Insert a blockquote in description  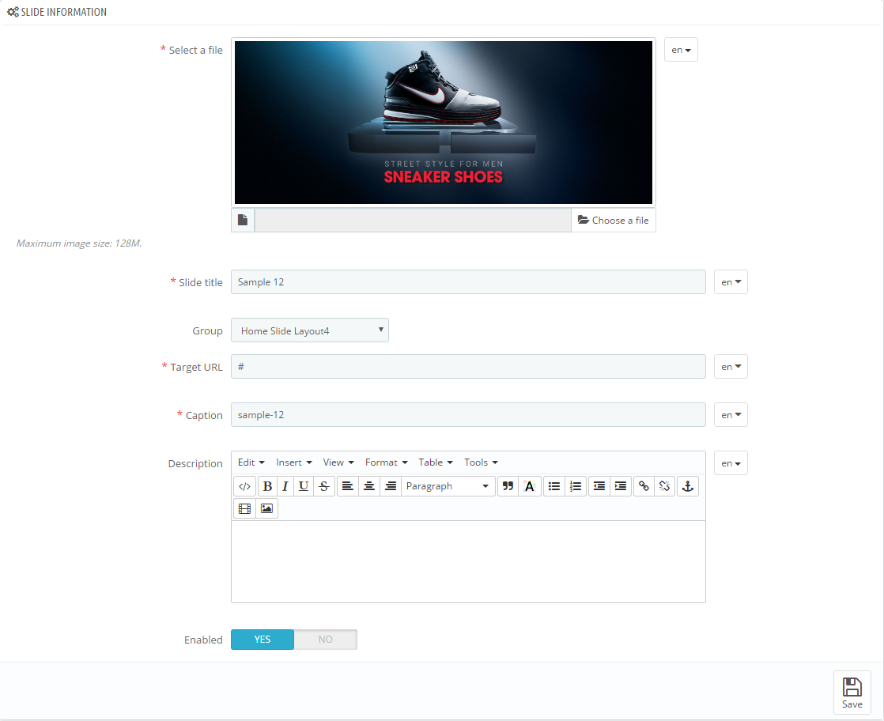point(508,486)
